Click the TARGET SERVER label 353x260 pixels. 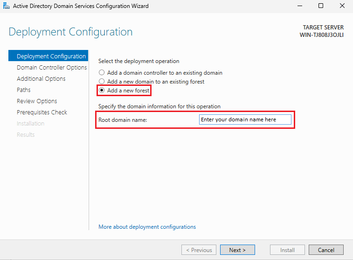point(323,28)
